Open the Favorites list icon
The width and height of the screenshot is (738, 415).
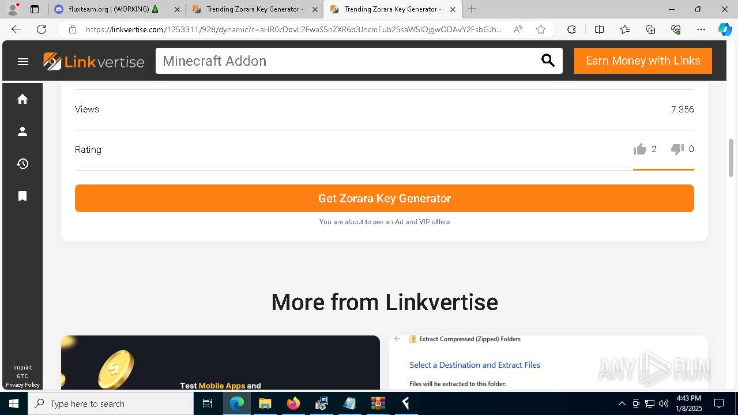pyautogui.click(x=625, y=29)
